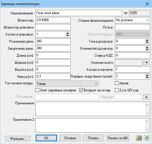Image resolution: width=152 pixels, height=144 pixels.
Task: Focus the empty Полка field
Action: pyautogui.click(x=132, y=27)
